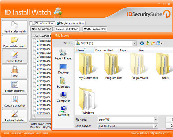Screen dimensions: 173x137
Task: Open the Save as type dropdown
Action: point(156,126)
